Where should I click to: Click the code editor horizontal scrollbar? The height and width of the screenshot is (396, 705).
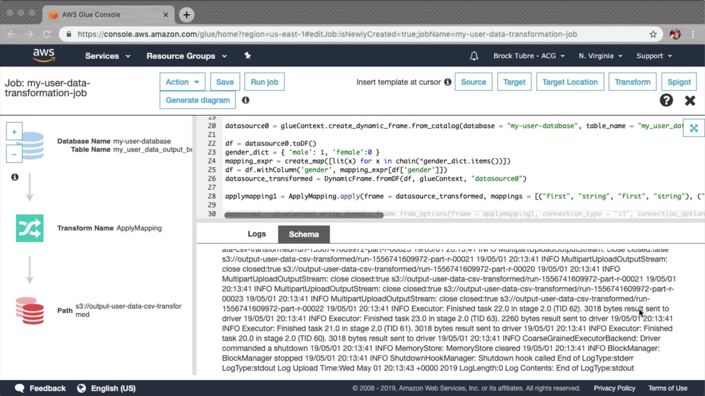[304, 215]
